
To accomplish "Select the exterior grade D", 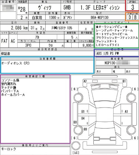I will coord(130,17).
